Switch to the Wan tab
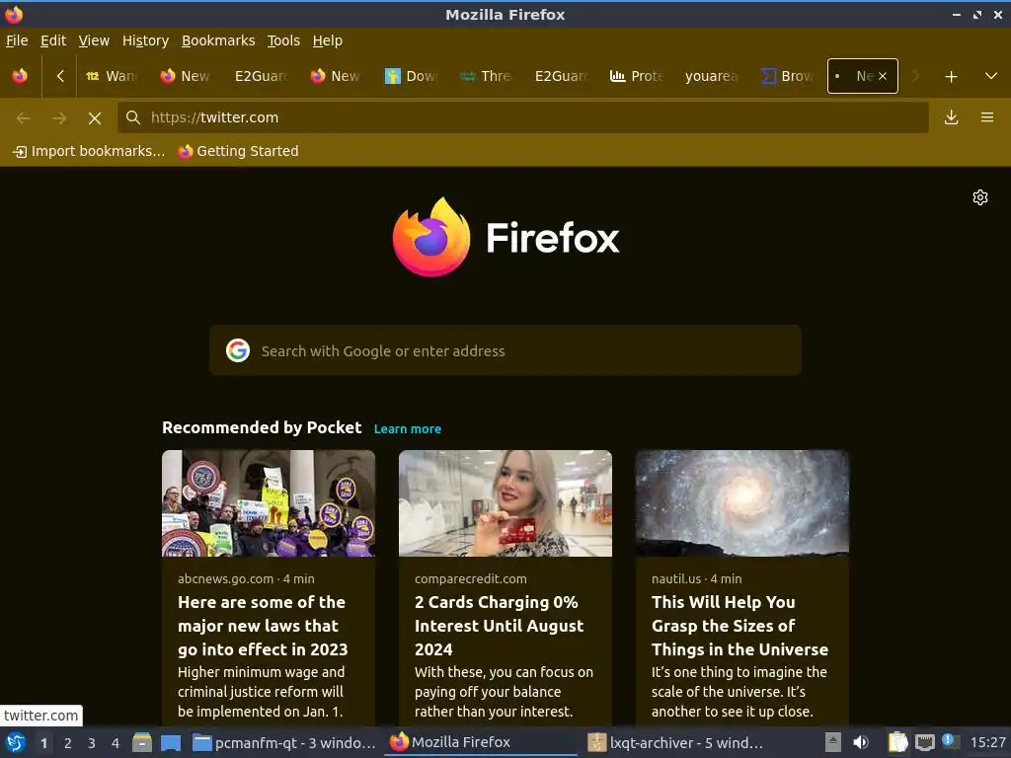1011x758 pixels. click(x=113, y=76)
